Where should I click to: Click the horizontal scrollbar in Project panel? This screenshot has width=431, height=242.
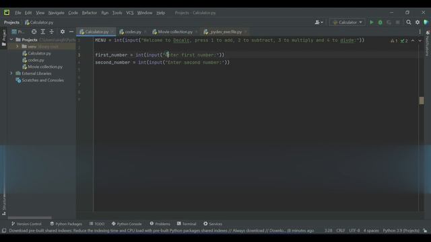[30, 218]
